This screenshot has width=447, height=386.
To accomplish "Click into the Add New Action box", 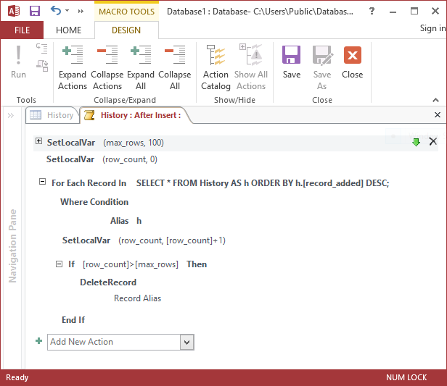I will (114, 342).
